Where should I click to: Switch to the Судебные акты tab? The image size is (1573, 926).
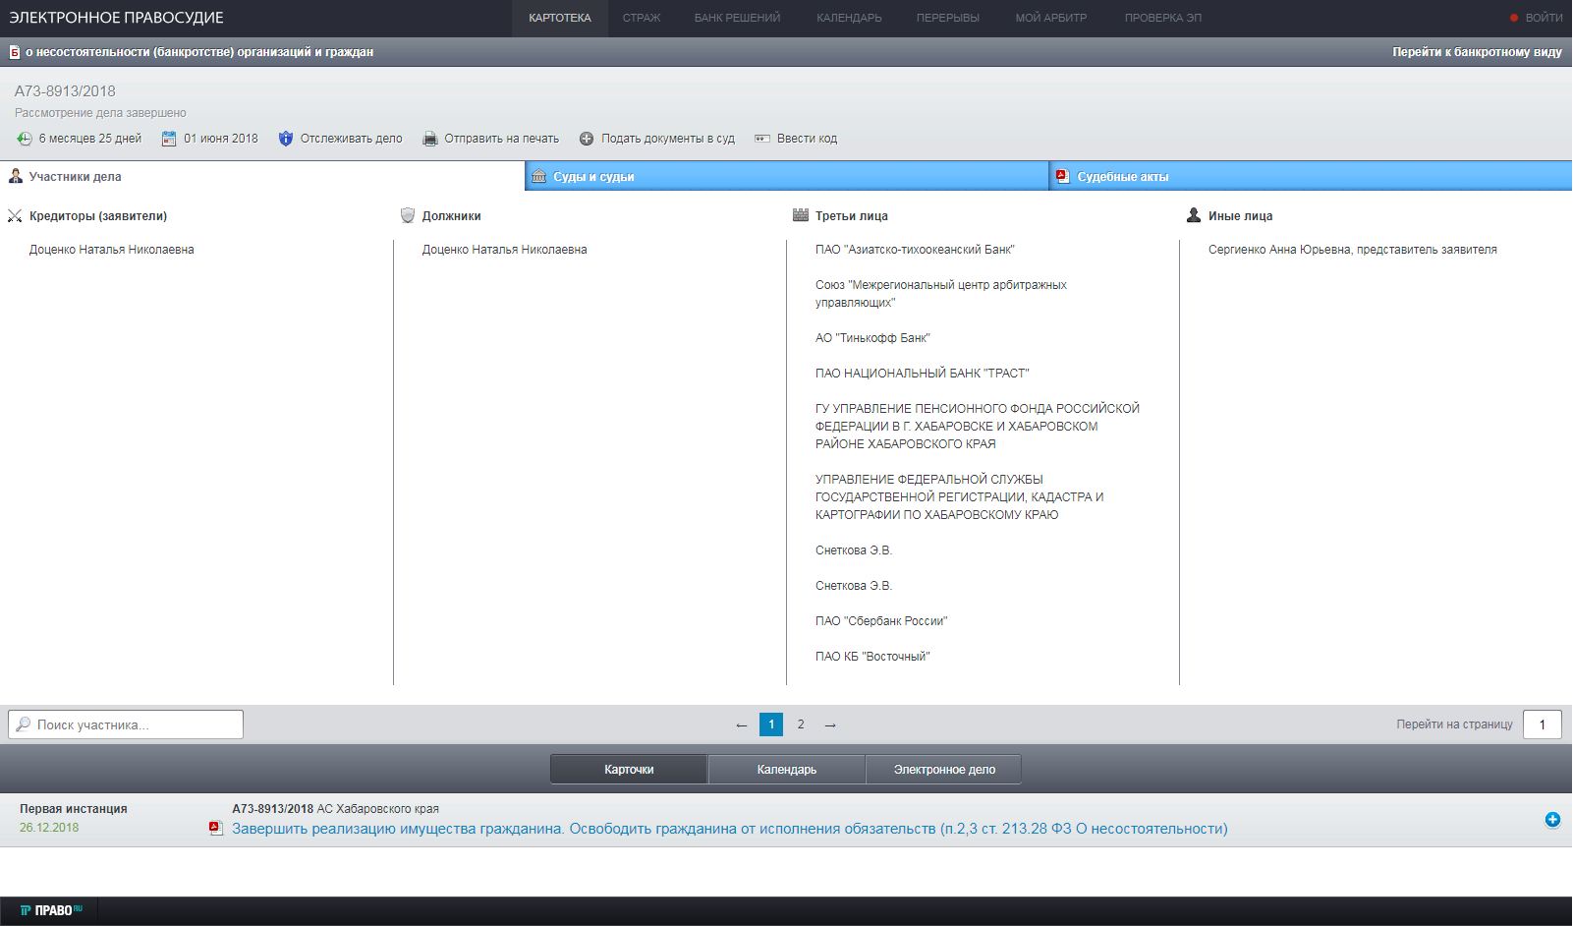pos(1122,177)
